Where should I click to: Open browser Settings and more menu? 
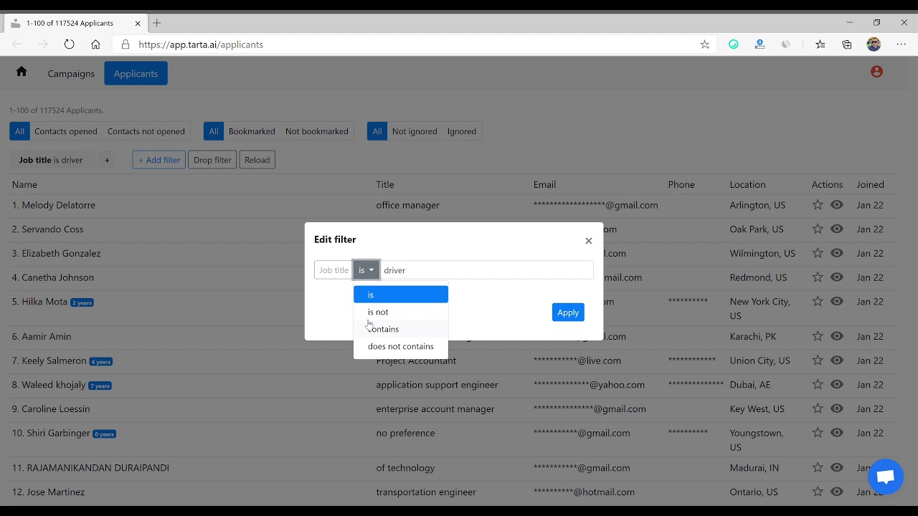click(902, 44)
